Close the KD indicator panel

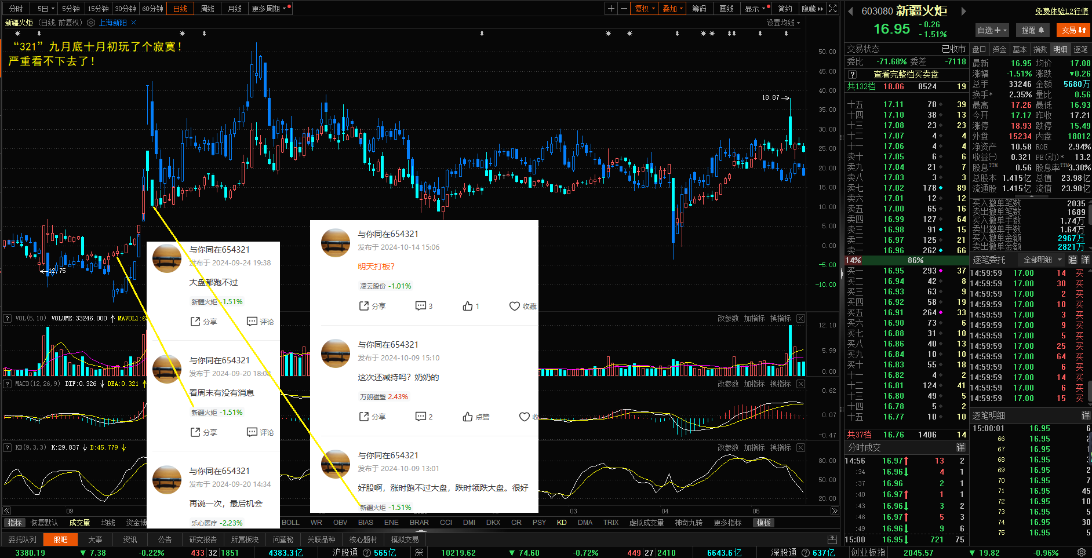pos(800,447)
